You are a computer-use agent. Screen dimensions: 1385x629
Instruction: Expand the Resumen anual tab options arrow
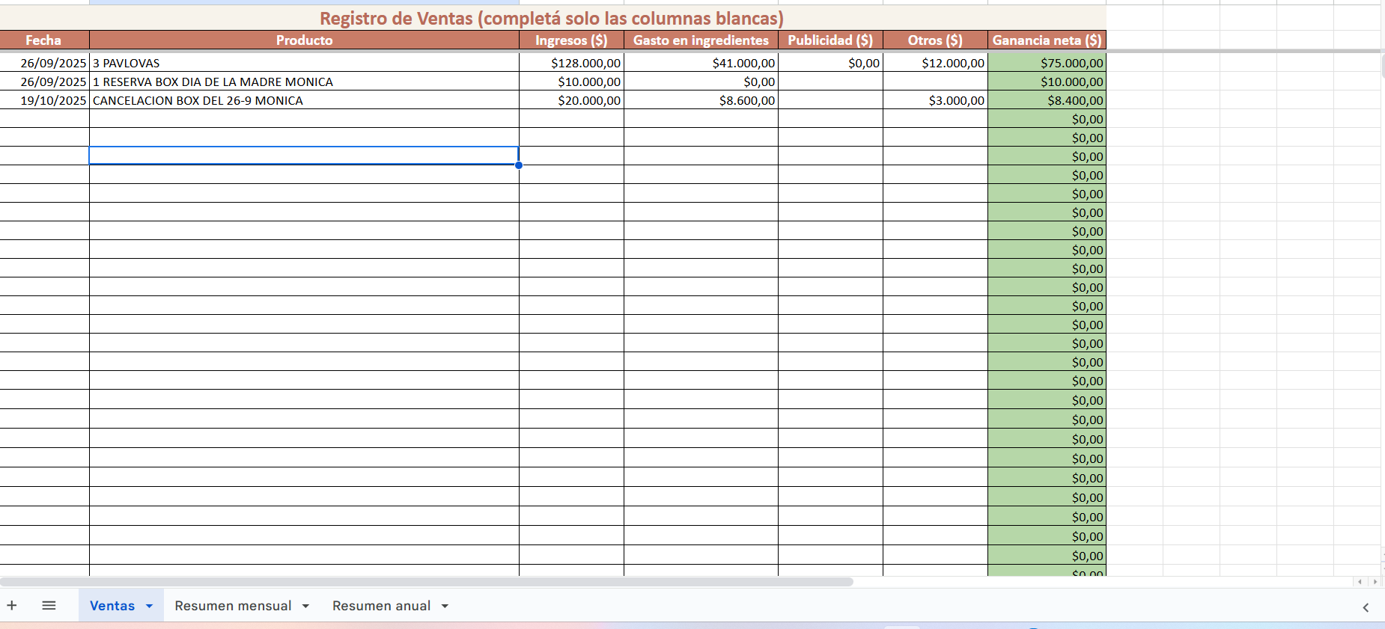pyautogui.click(x=445, y=606)
